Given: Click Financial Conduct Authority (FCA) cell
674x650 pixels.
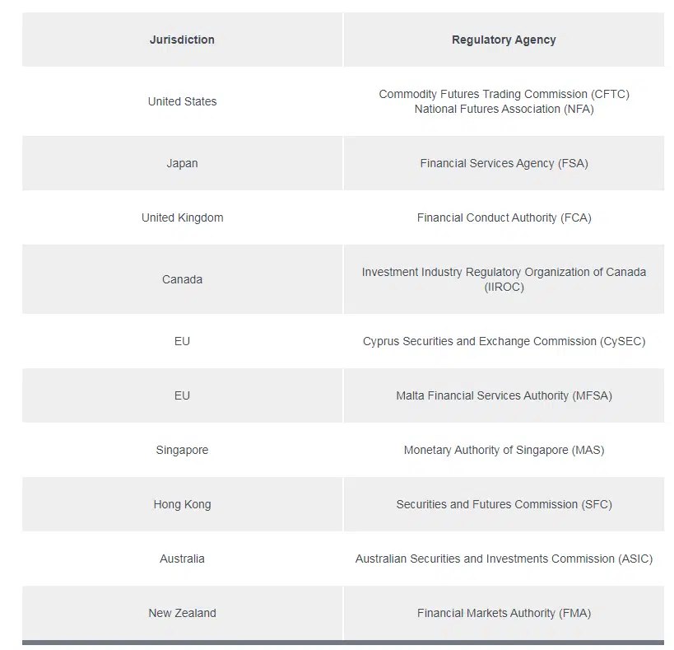Looking at the screenshot, I should pyautogui.click(x=504, y=217).
